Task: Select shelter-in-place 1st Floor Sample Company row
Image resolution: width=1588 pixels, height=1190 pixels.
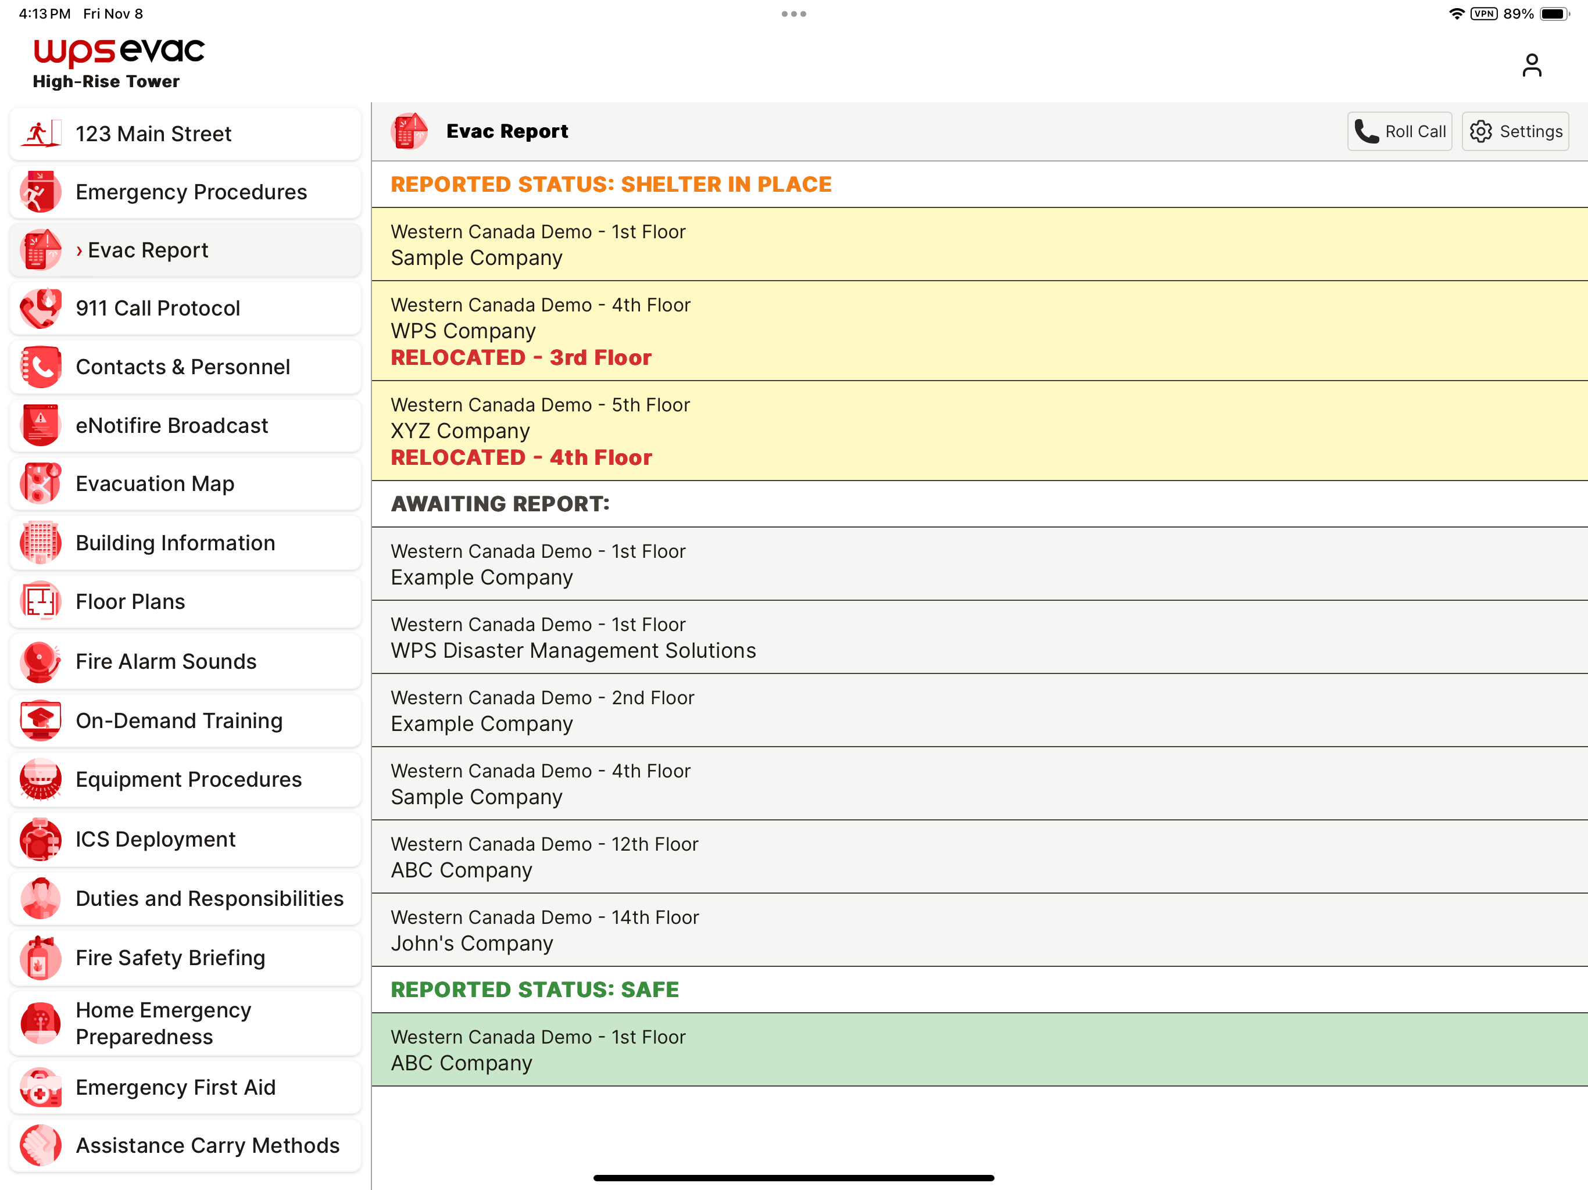Action: [979, 245]
